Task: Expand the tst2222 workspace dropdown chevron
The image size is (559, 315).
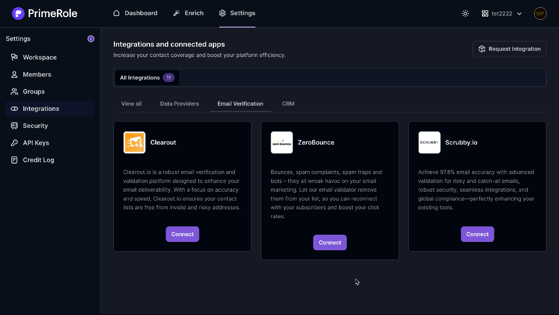Action: [520, 14]
